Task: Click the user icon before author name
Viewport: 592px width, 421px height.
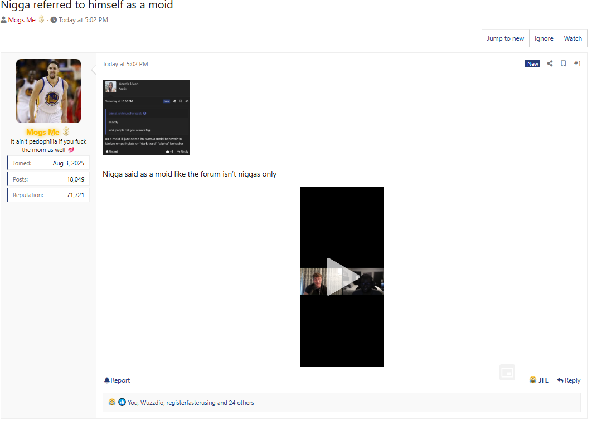Action: (x=4, y=20)
